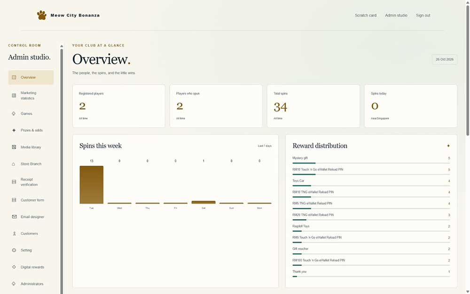This screenshot has height=294, width=470.
Task: Click the Toys Car progress bar
Action: click(x=371, y=186)
